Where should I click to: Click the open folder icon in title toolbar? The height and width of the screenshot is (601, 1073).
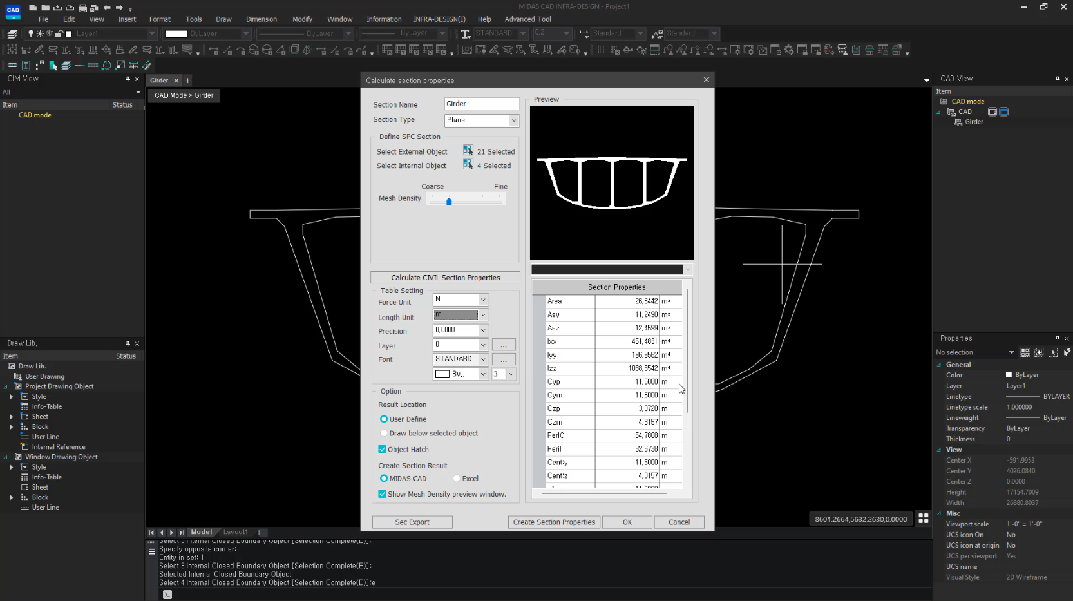(45, 8)
